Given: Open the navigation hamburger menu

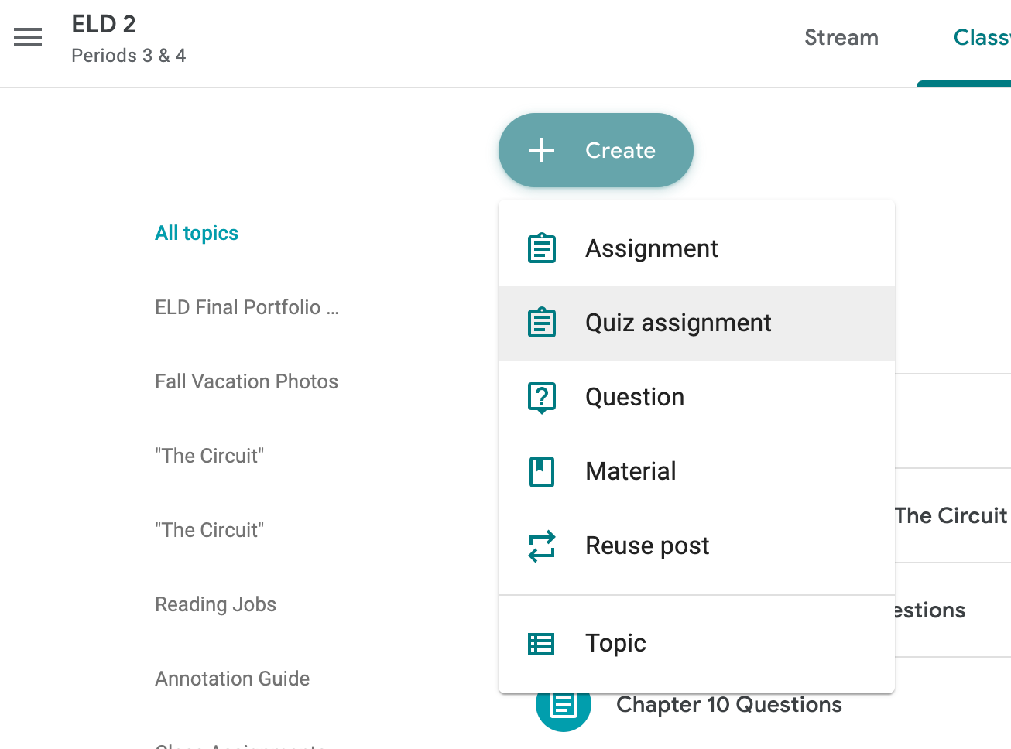Looking at the screenshot, I should click(x=28, y=36).
